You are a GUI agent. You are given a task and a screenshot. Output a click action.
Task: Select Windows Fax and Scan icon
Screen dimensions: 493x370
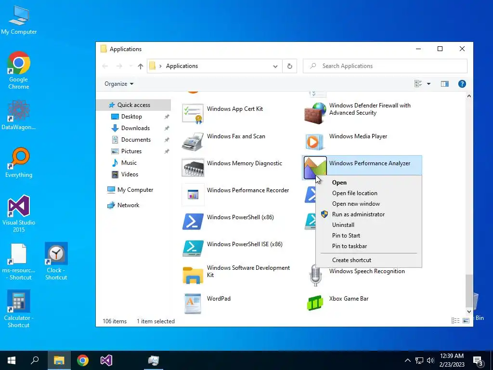tap(193, 141)
